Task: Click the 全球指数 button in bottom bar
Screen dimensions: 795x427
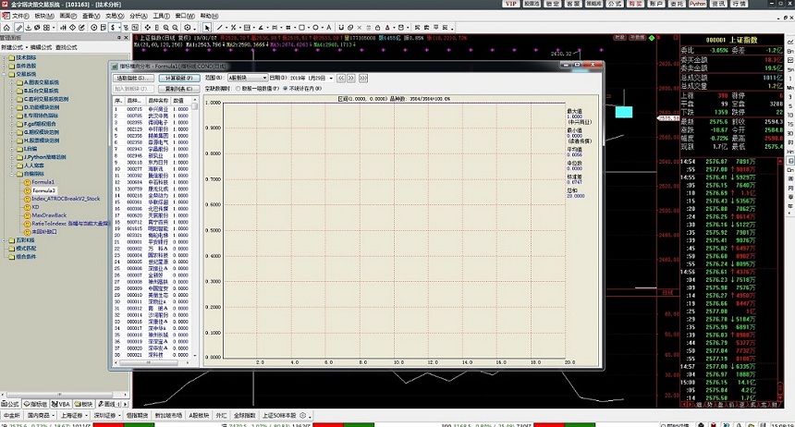Action: tap(244, 415)
